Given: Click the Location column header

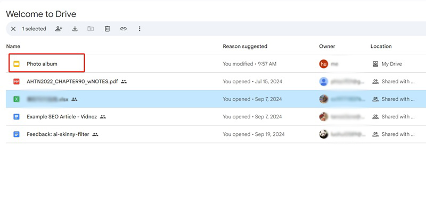Looking at the screenshot, I should pos(381,46).
